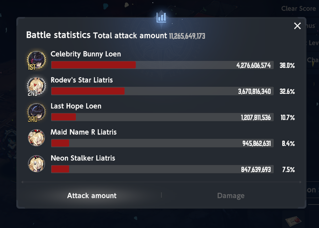Switch to the Damage tab
The height and width of the screenshot is (228, 319).
[231, 195]
